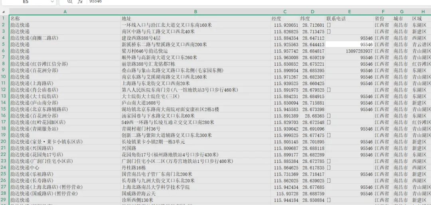Select cell 丹桂路16栋

point(196,168)
